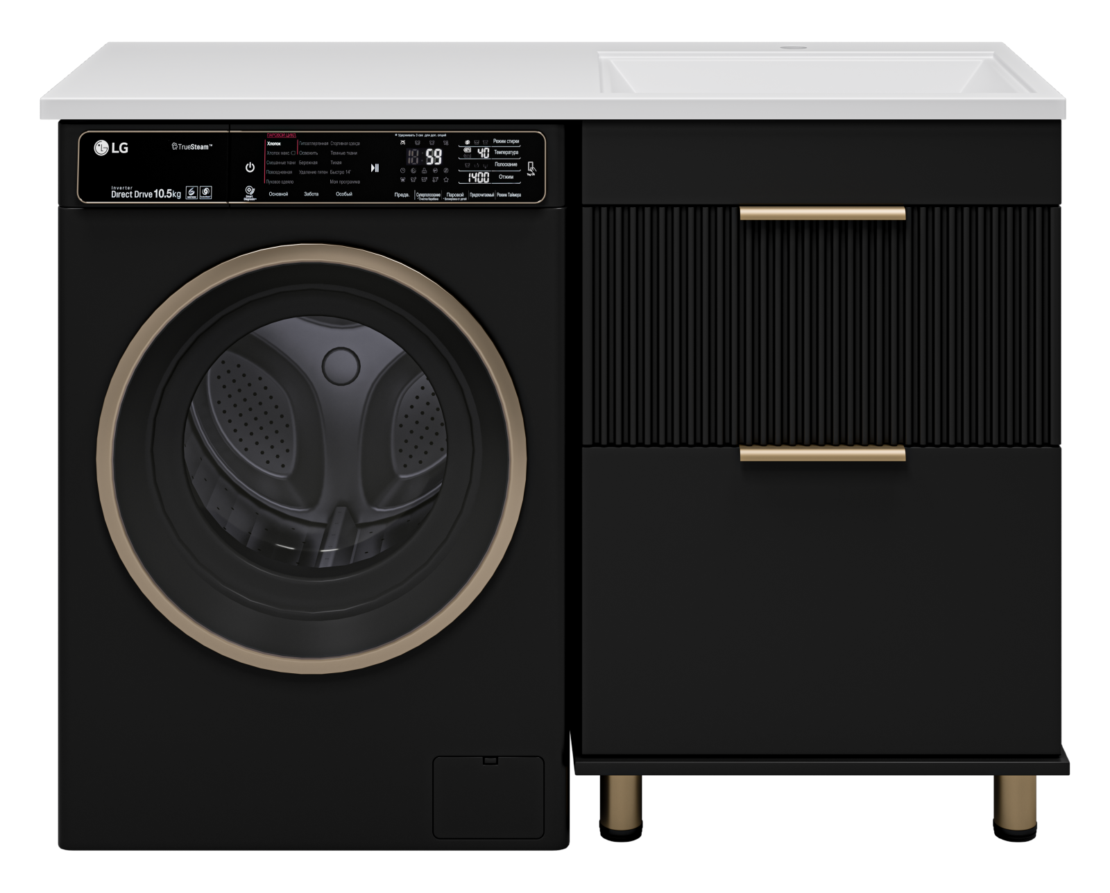
Task: Select the Хлопок wash program
Action: 273,143
